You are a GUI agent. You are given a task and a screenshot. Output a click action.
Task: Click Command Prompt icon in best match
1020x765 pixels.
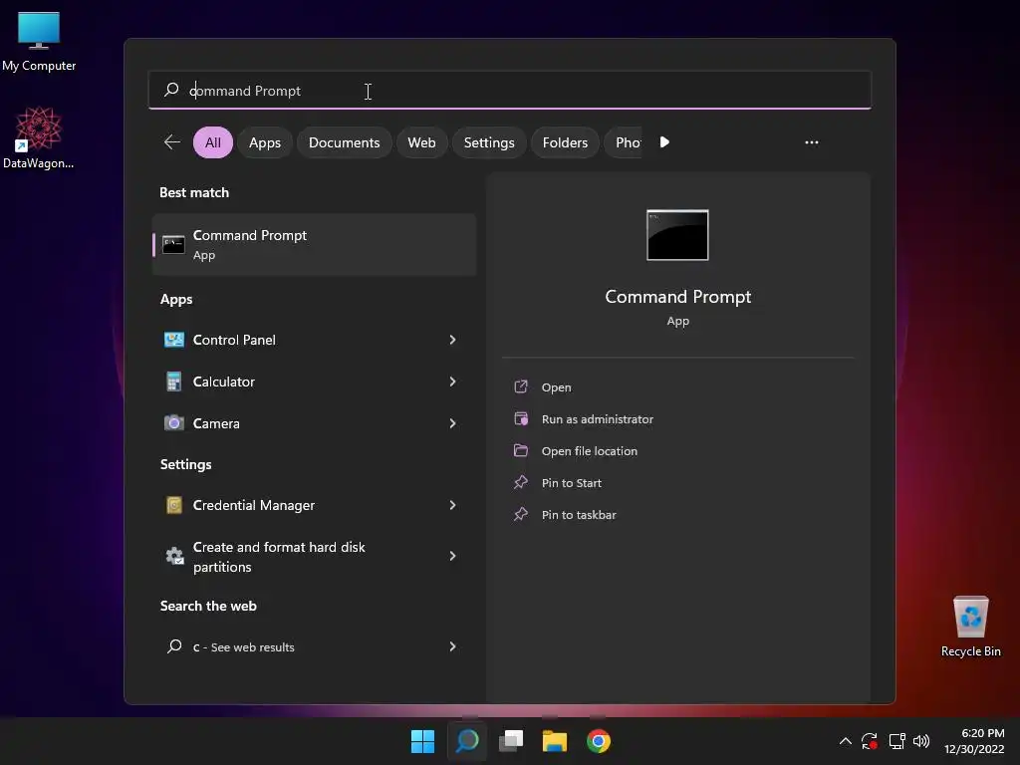(173, 245)
